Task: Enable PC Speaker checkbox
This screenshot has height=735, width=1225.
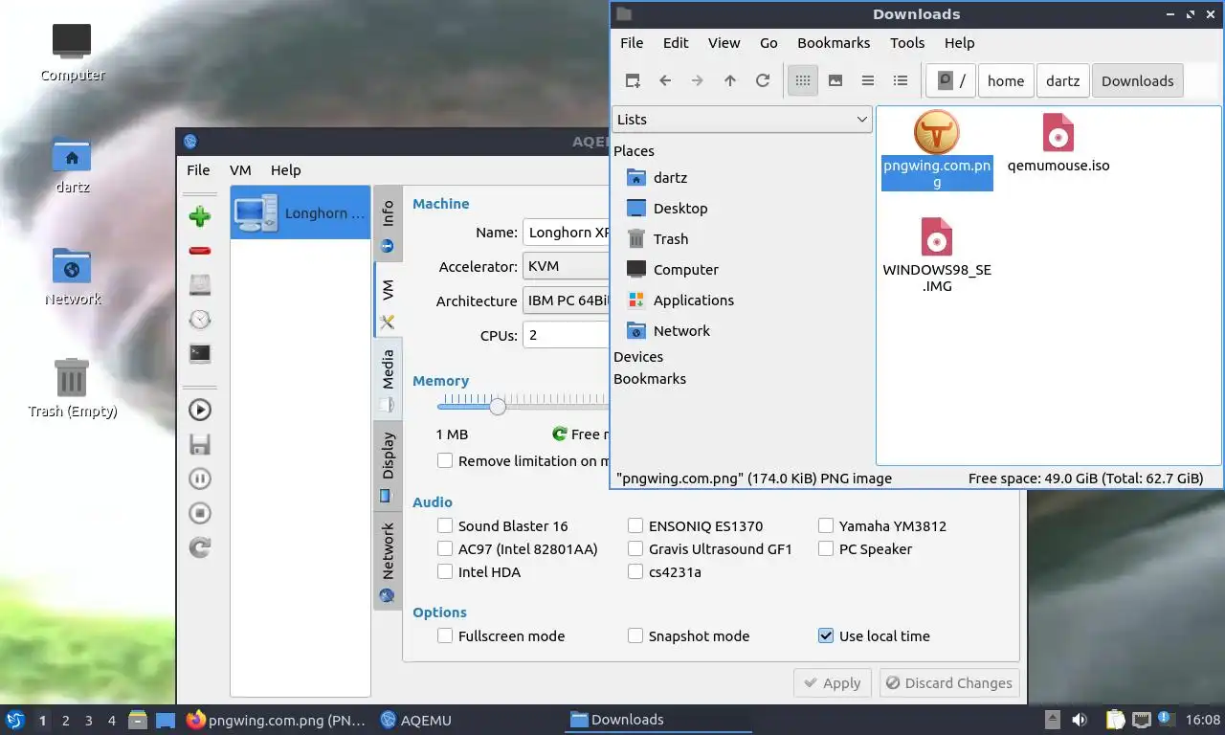Action: [826, 548]
